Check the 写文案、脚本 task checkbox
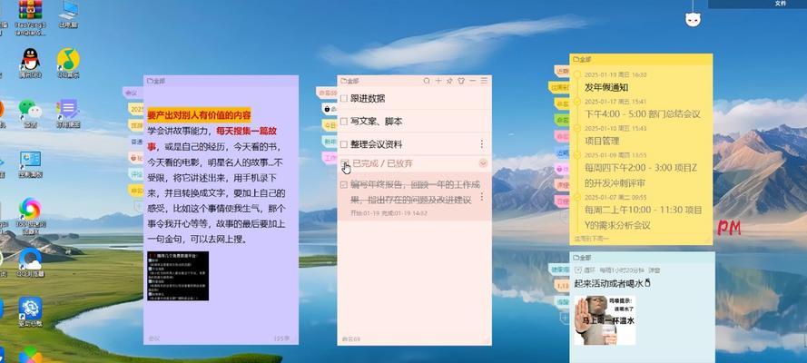 coord(344,122)
